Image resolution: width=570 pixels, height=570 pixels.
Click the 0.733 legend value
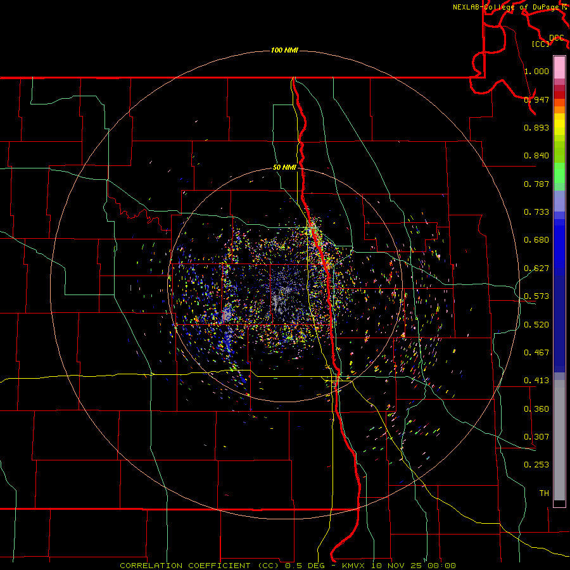pos(536,212)
